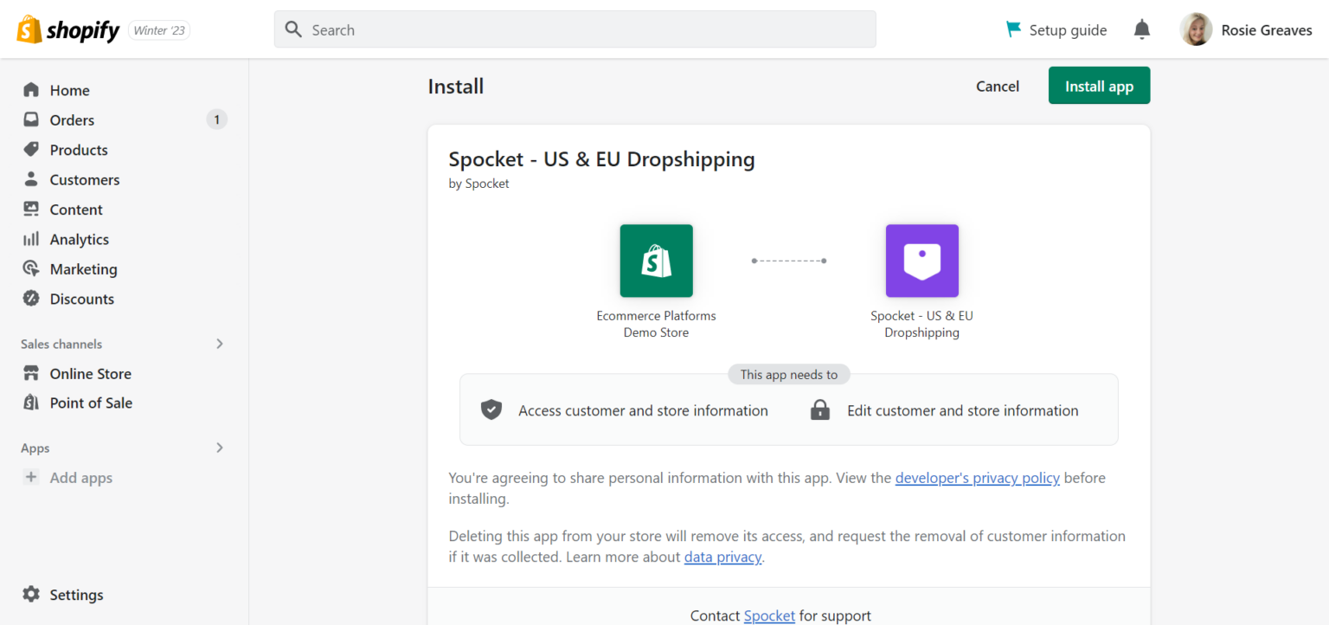The image size is (1329, 625).
Task: Open the Discounts badge icon
Action: click(x=31, y=299)
